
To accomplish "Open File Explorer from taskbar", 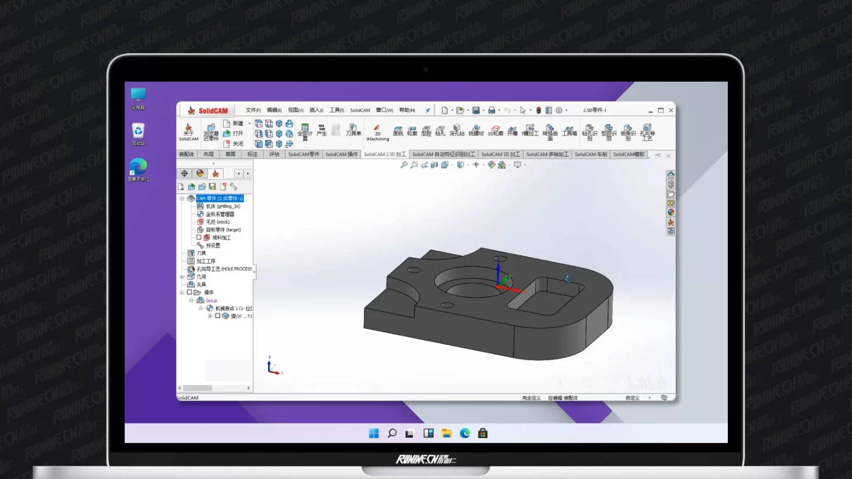I will tap(447, 433).
